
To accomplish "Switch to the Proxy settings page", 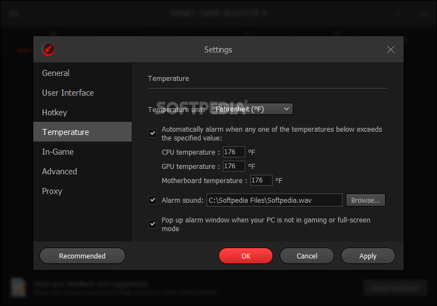I will [x=82, y=191].
